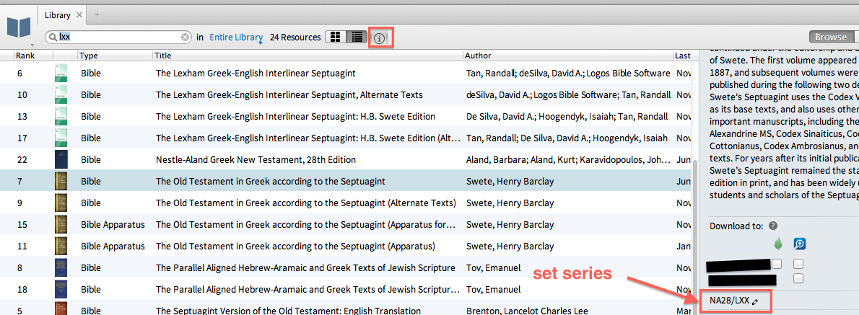Add a new tab with plus icon
Image resolution: width=859 pixels, height=315 pixels.
pyautogui.click(x=97, y=14)
